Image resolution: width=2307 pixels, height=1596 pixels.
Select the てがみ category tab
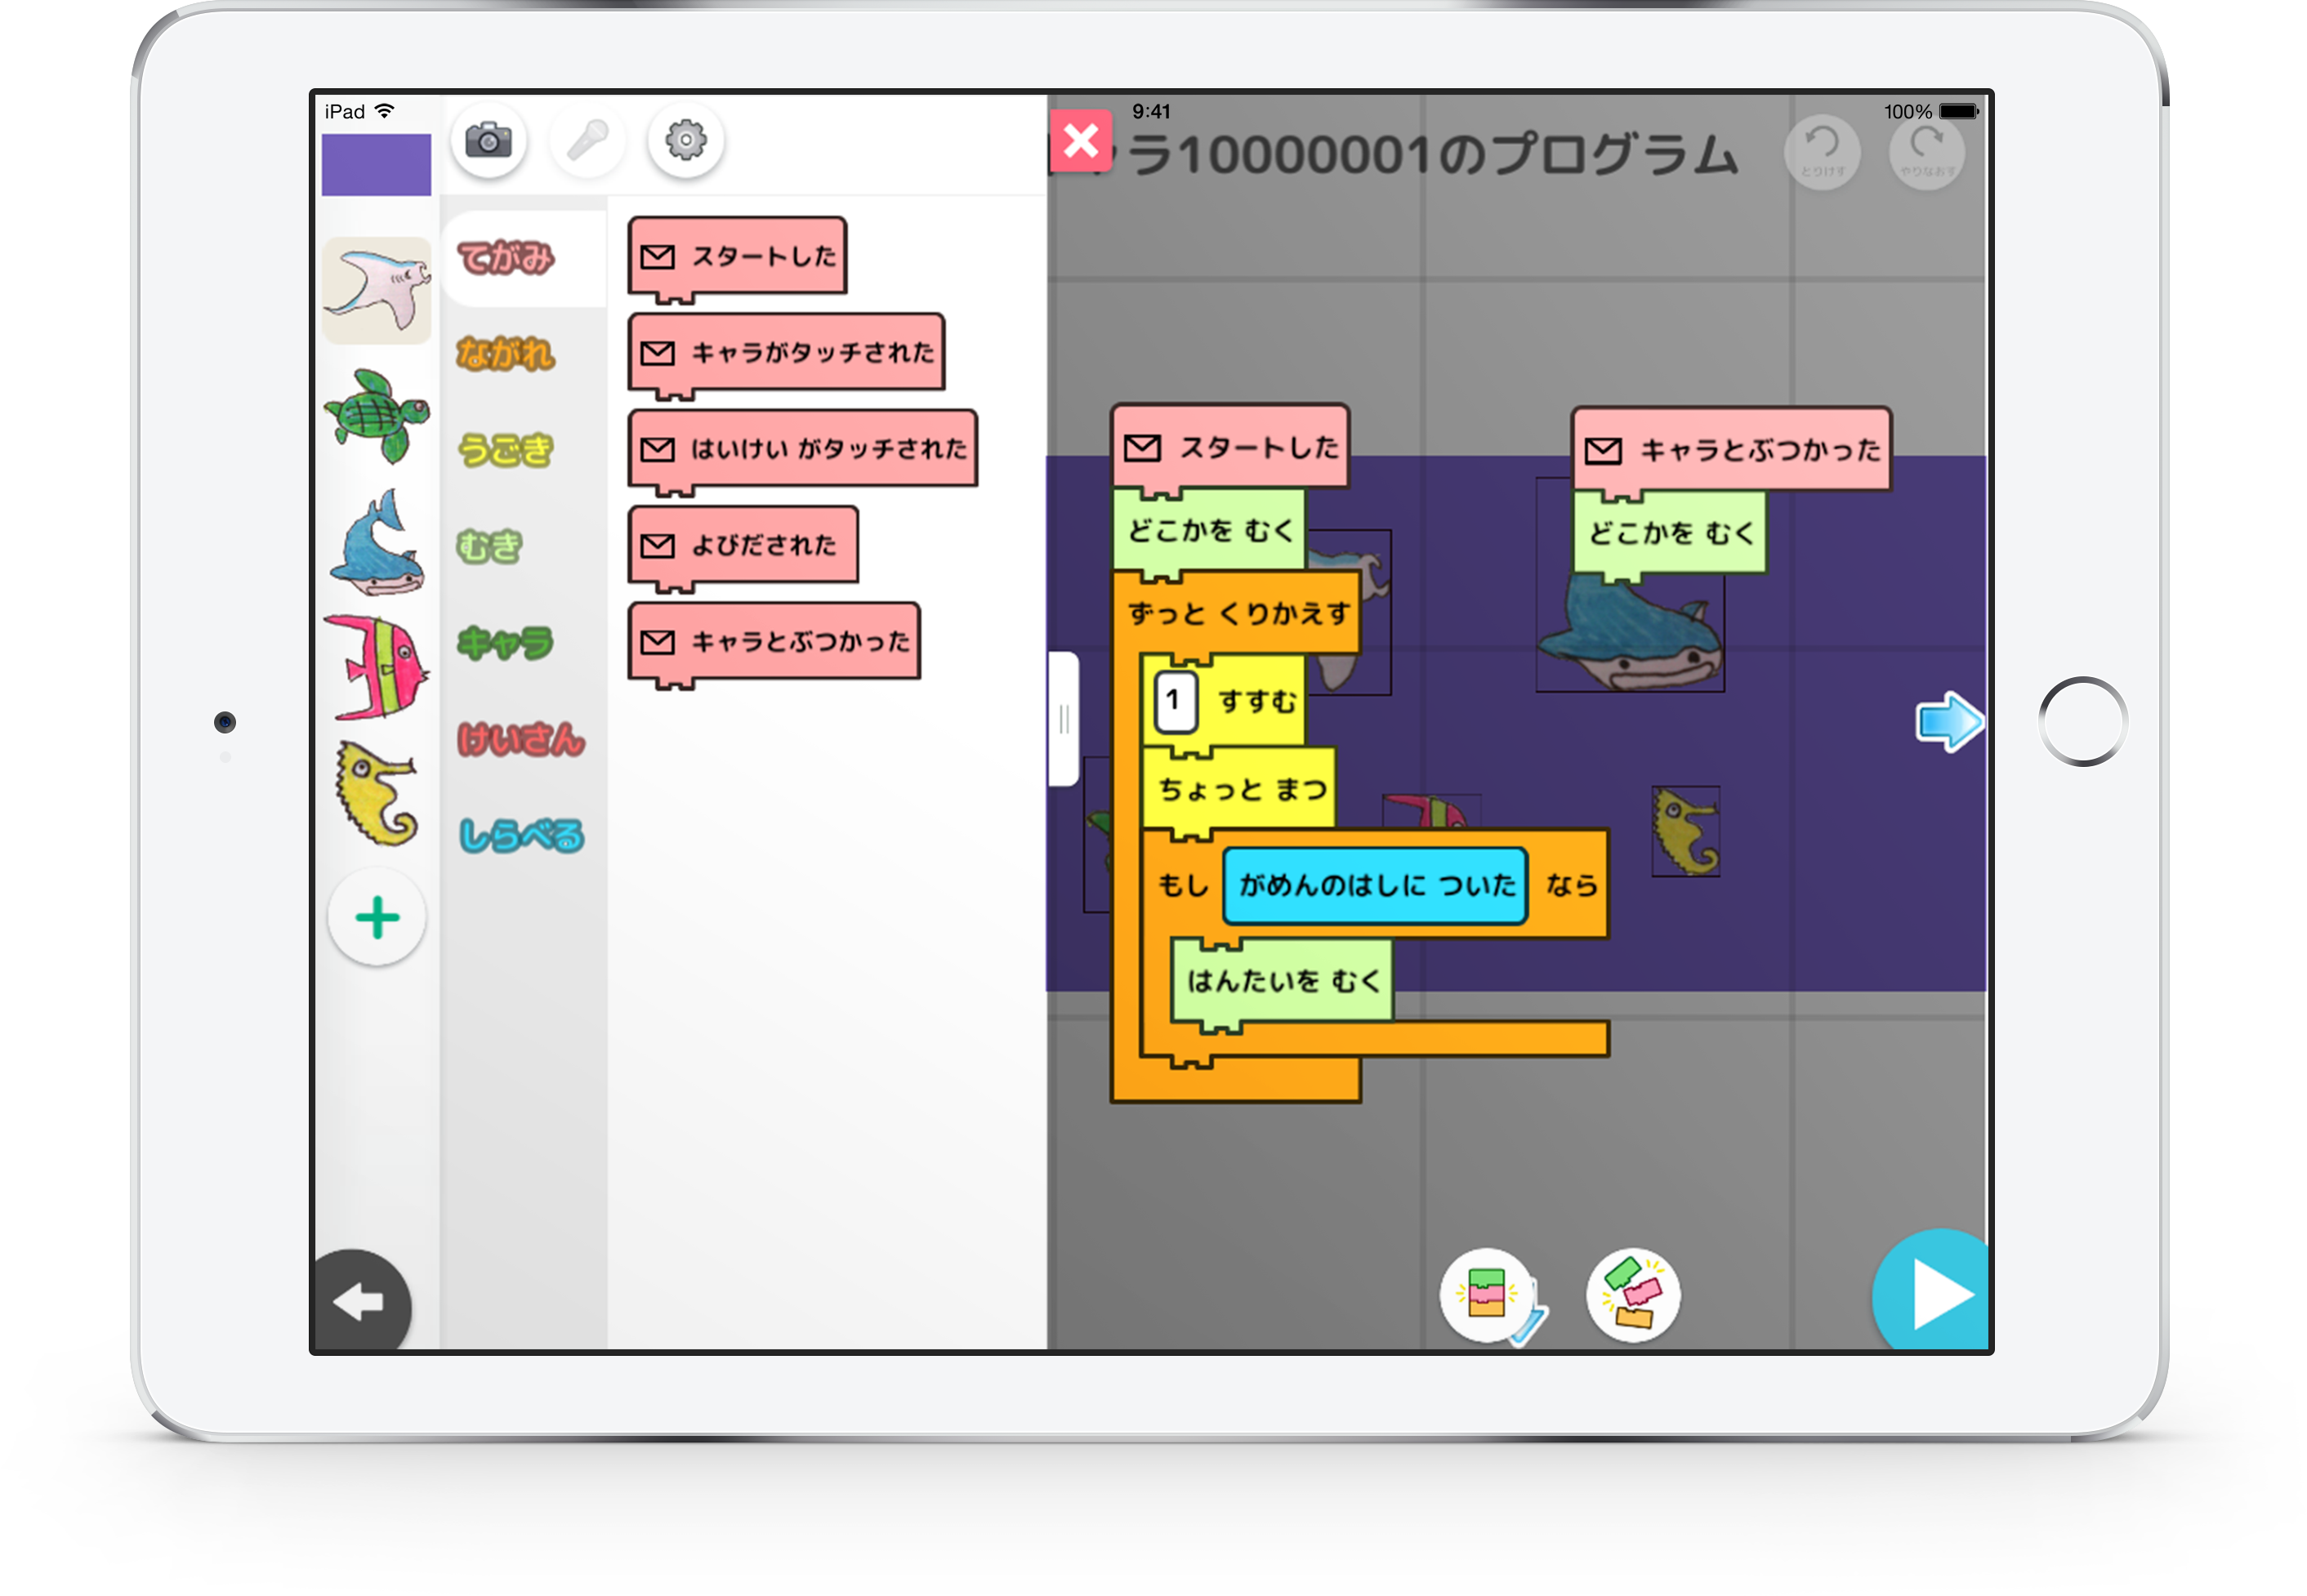pyautogui.click(x=506, y=259)
